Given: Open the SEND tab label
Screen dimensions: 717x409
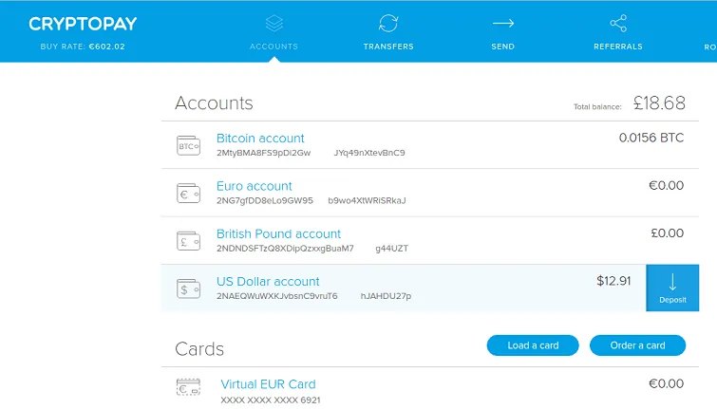Looking at the screenshot, I should click(503, 46).
